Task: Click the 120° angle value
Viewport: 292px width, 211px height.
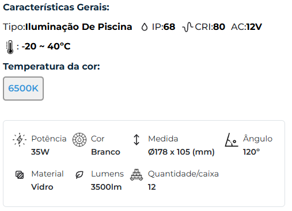Action: [251, 152]
